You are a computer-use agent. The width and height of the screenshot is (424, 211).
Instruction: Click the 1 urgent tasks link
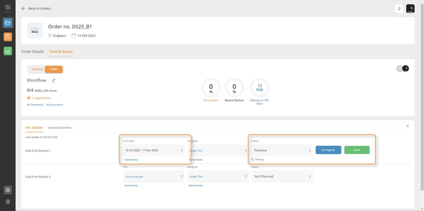click(41, 98)
